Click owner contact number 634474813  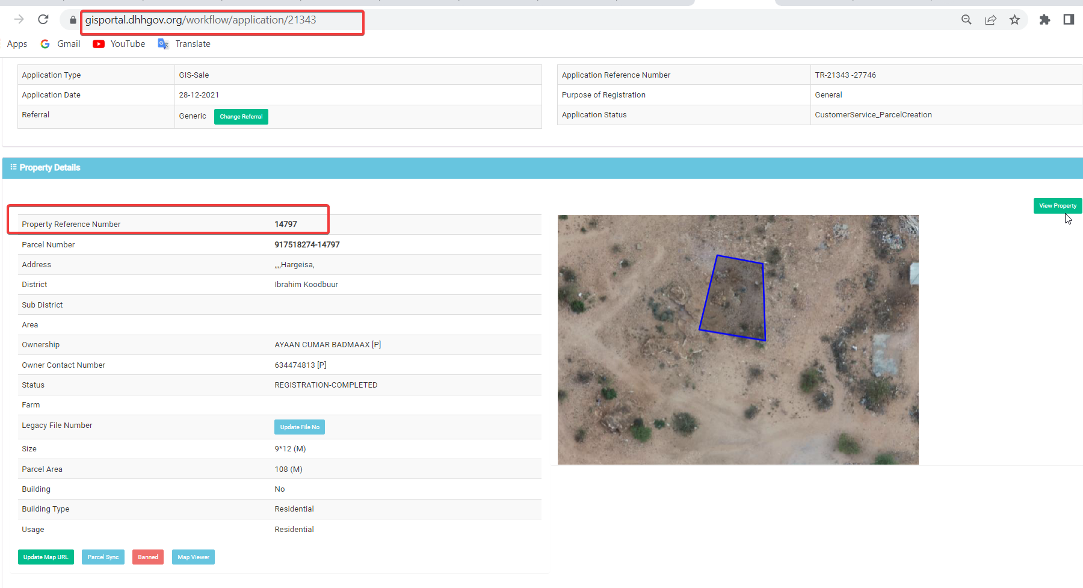(300, 365)
